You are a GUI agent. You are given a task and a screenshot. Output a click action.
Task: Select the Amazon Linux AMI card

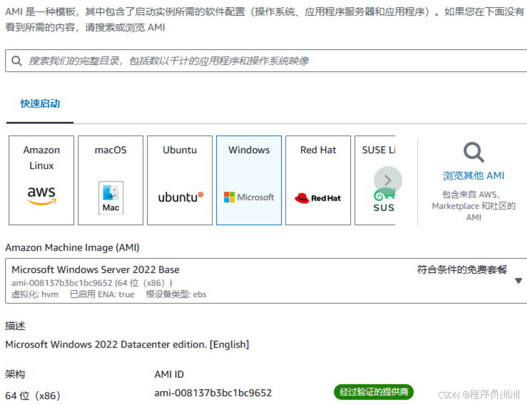[x=41, y=180]
